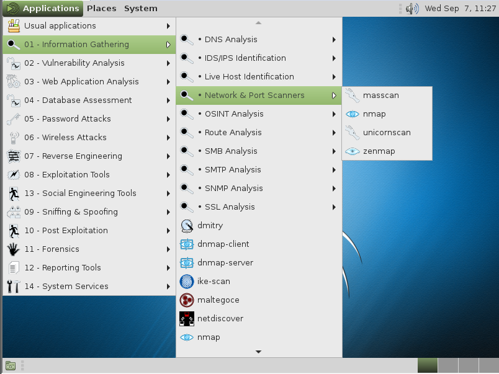Select 02 - Vulnerability Analysis category
This screenshot has height=374, width=499.
89,63
